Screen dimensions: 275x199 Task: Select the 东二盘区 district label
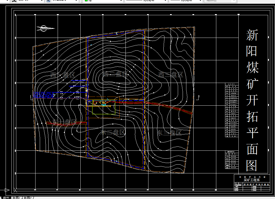pyautogui.click(x=112, y=132)
